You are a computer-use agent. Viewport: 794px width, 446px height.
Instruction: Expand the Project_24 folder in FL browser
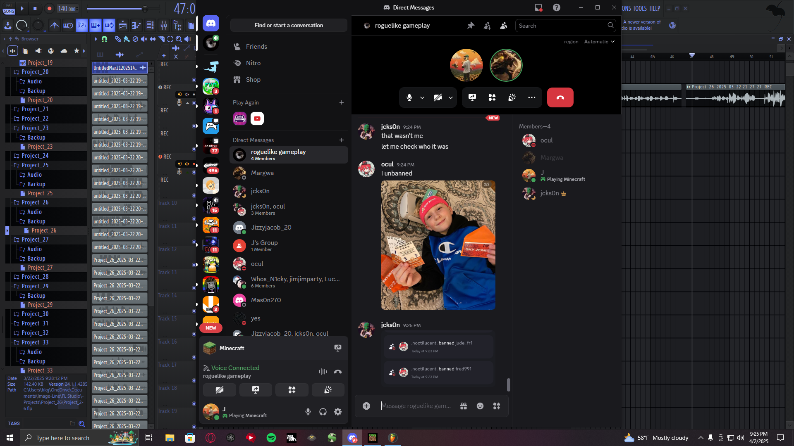tap(35, 156)
